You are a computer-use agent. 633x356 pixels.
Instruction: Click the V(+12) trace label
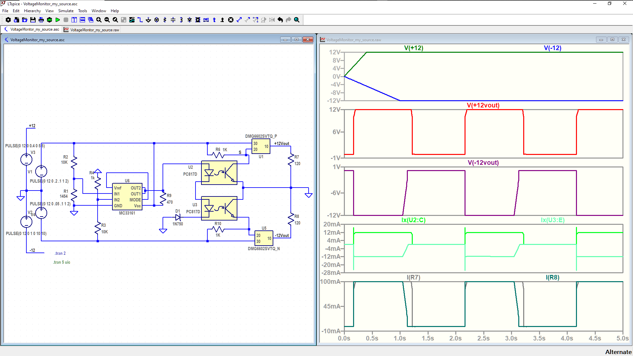point(413,48)
